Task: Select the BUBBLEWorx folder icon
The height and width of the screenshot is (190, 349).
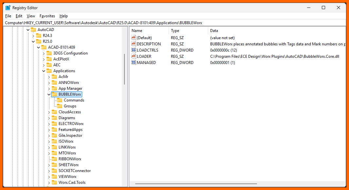Action: click(x=54, y=94)
